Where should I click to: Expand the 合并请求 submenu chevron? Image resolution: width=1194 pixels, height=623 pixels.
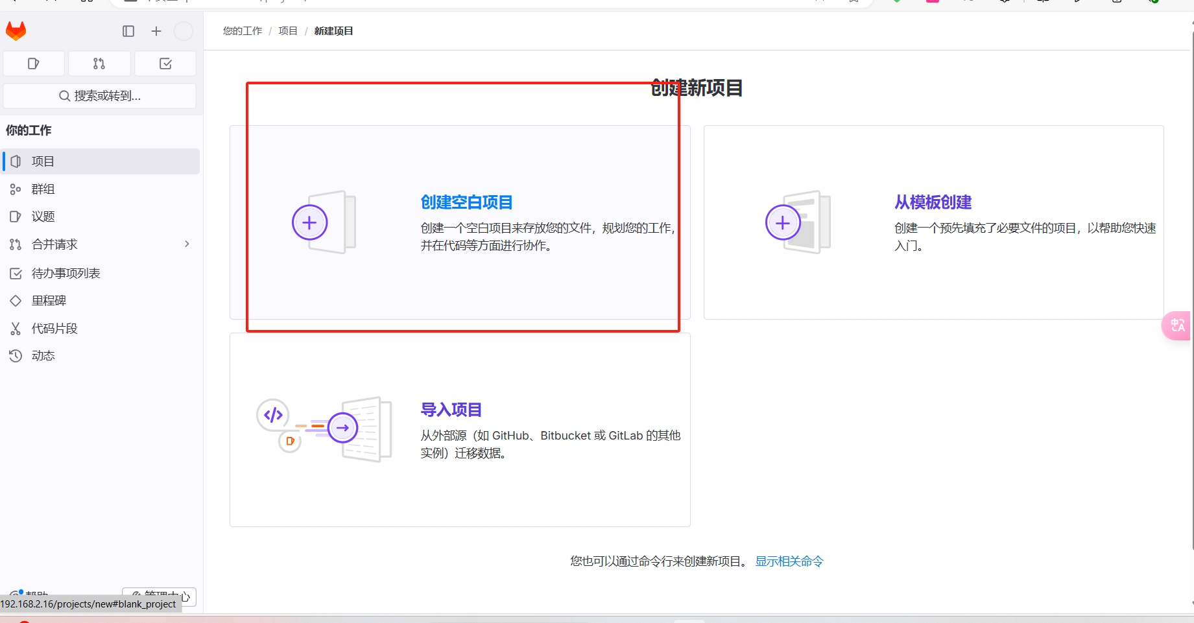pyautogui.click(x=187, y=244)
